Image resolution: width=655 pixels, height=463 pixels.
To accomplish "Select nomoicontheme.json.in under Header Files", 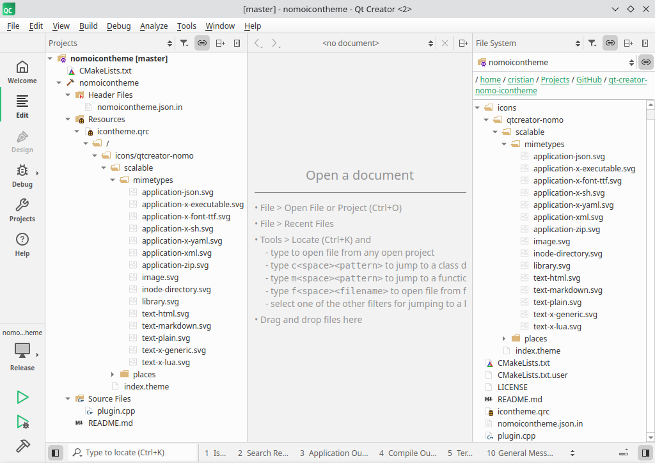I will [139, 107].
